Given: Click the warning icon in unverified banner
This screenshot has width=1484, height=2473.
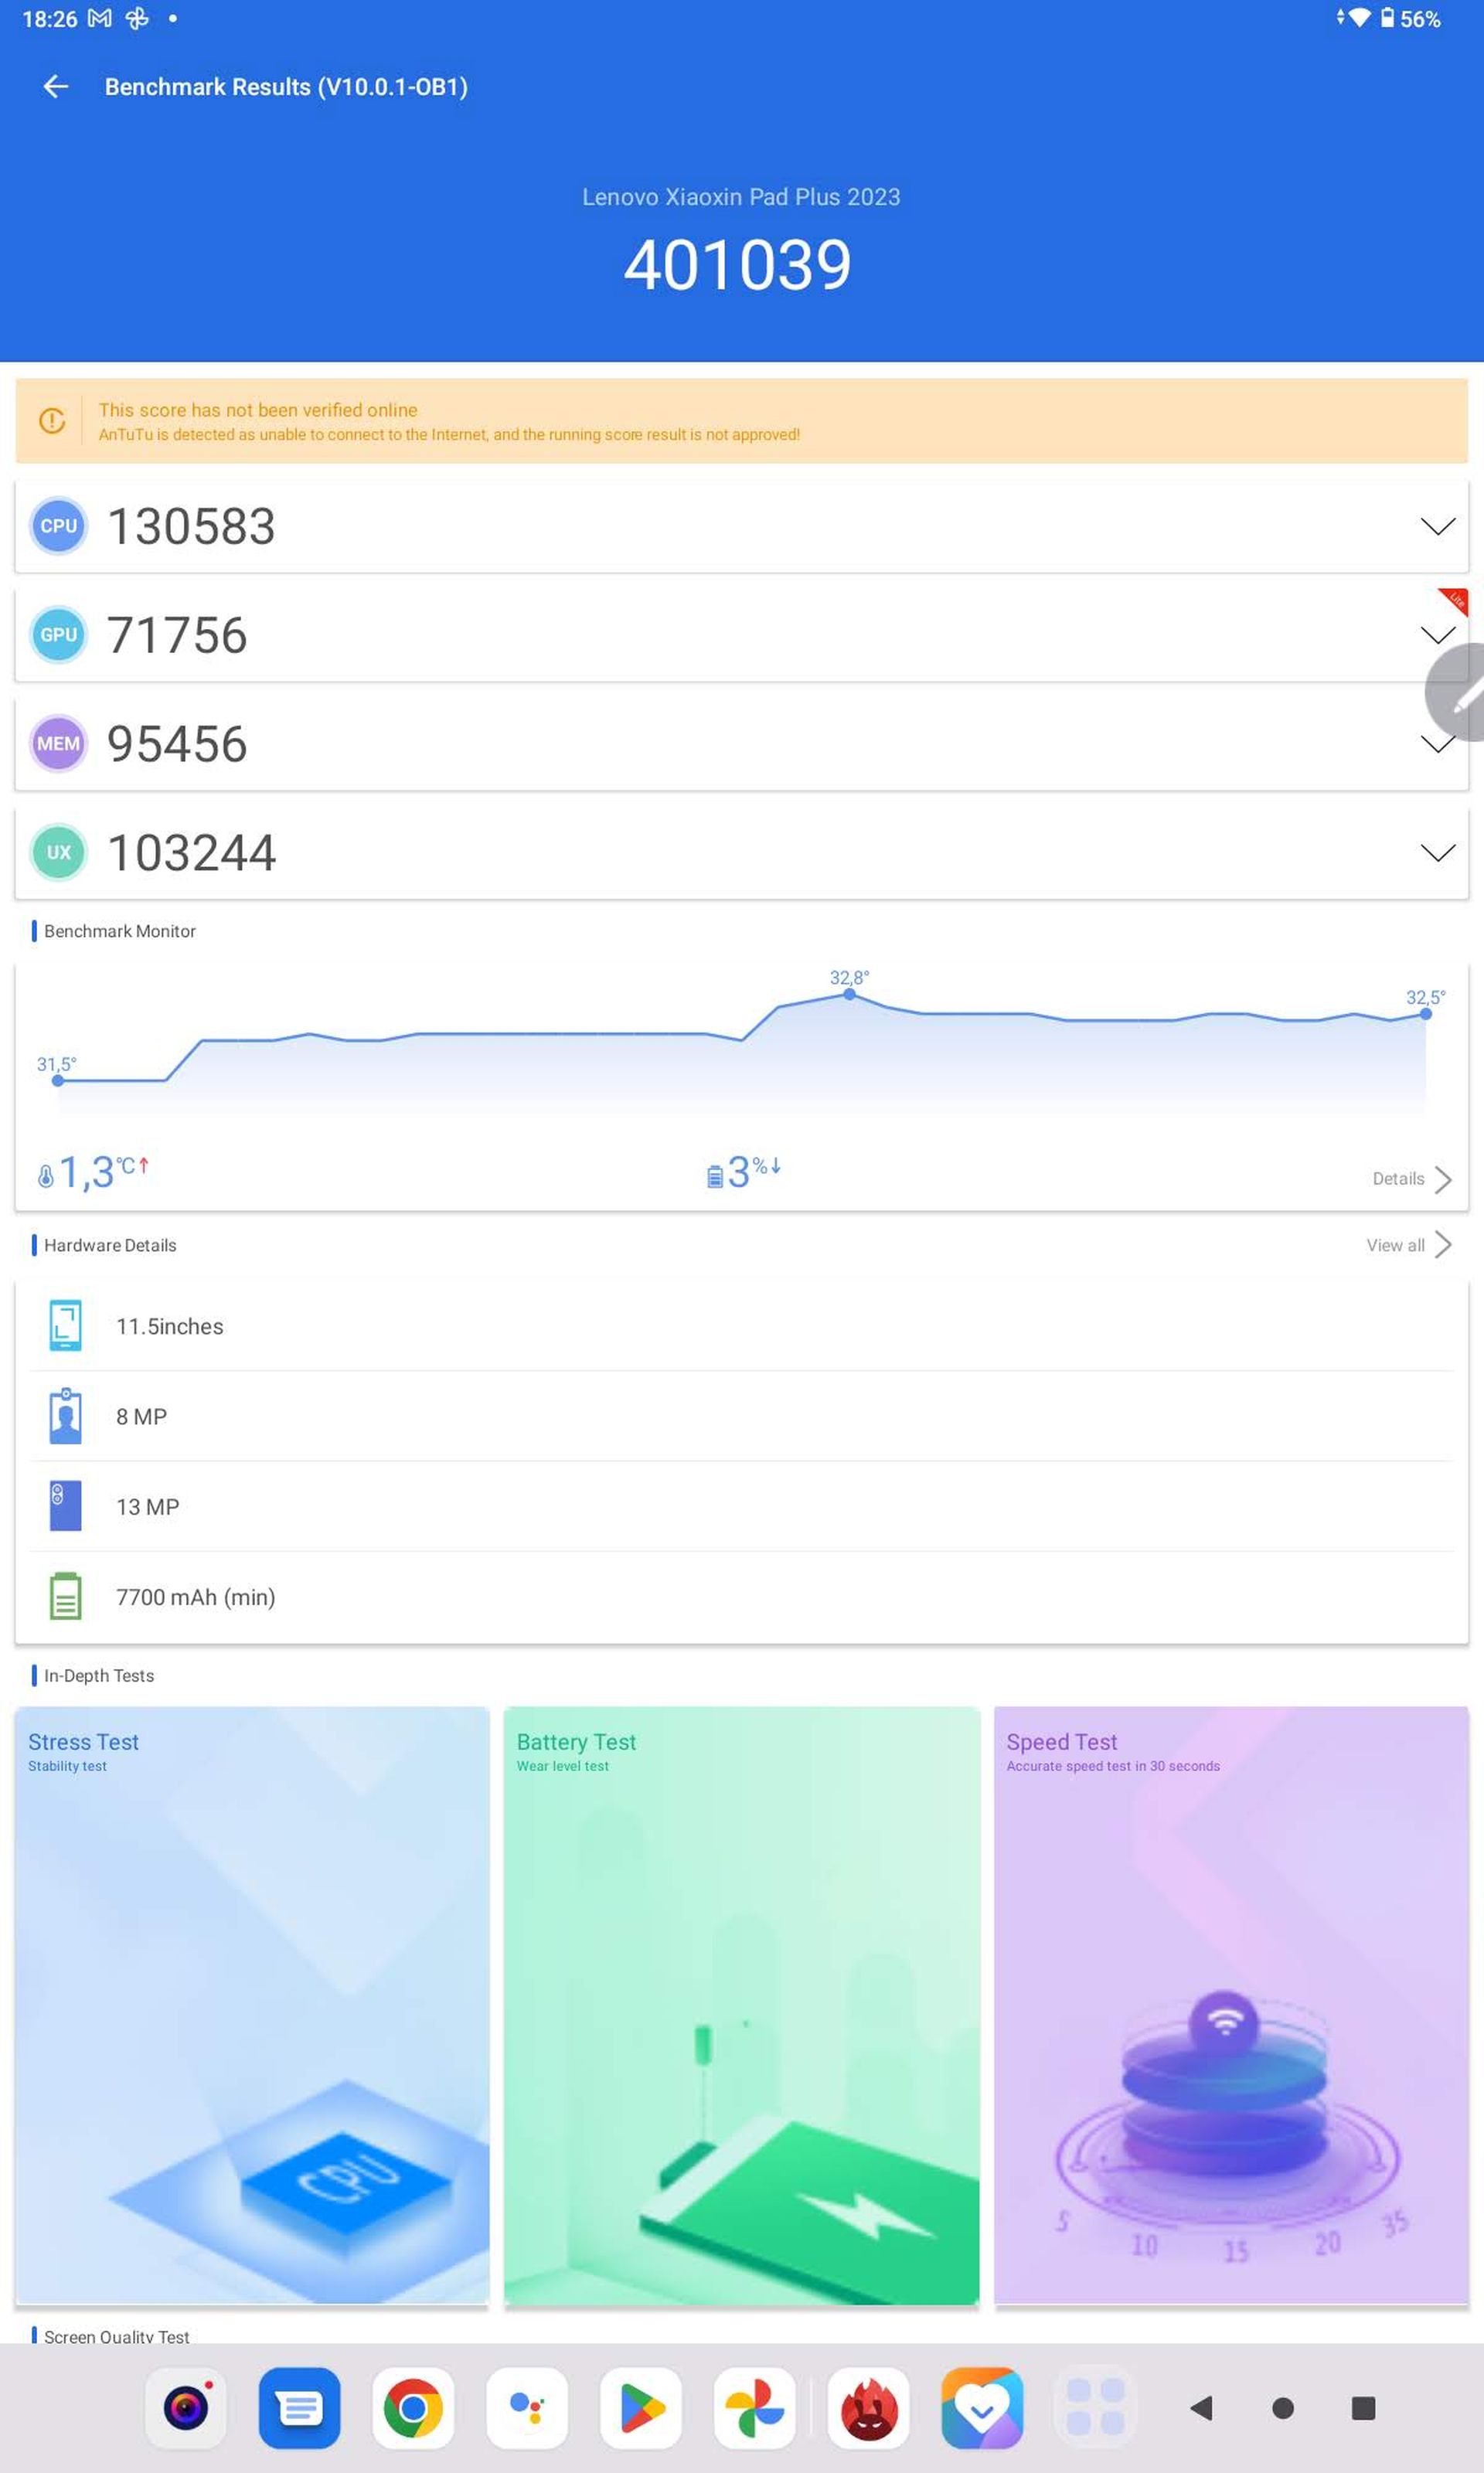Looking at the screenshot, I should coord(52,421).
